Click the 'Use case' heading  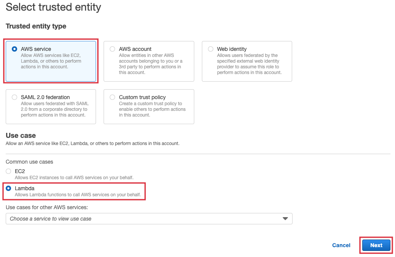click(x=21, y=136)
